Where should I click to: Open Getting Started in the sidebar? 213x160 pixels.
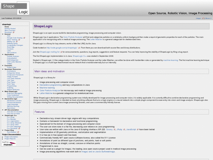pyautogui.click(x=10, y=28)
